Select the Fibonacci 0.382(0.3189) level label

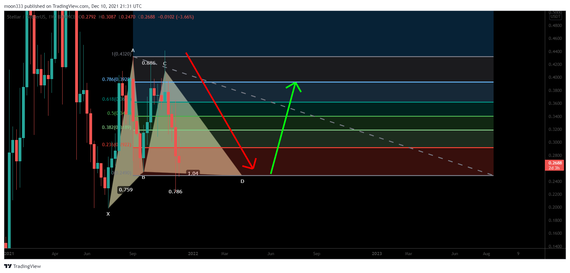click(x=117, y=127)
